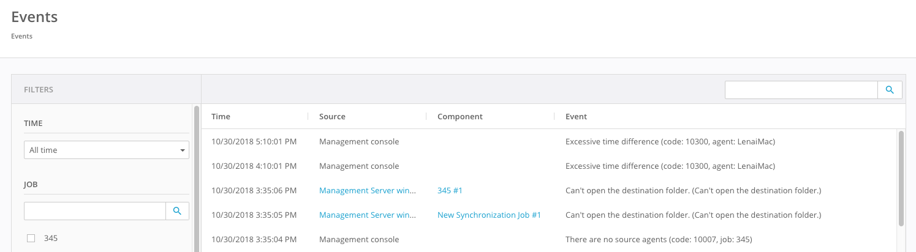Open Management Server link at 3:35:06 PM
This screenshot has height=252, width=916.
[x=368, y=191]
